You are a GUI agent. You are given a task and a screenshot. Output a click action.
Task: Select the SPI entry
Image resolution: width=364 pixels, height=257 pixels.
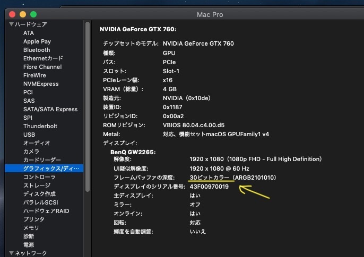tap(28, 118)
